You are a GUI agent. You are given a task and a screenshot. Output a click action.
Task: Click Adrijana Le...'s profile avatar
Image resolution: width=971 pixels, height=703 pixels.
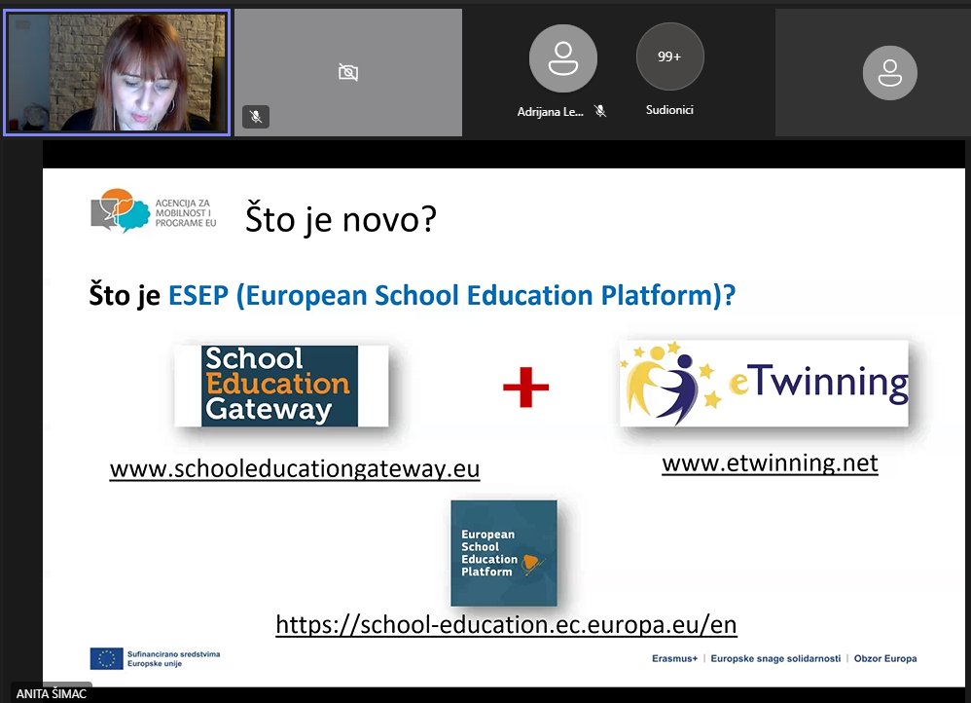562,58
